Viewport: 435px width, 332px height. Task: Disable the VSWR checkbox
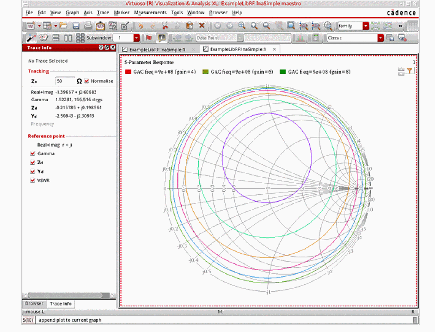pyautogui.click(x=33, y=181)
